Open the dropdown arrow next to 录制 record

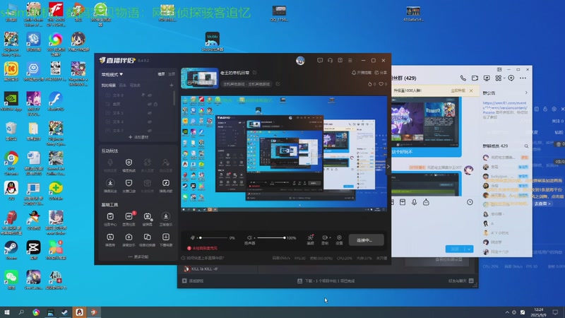pyautogui.click(x=330, y=237)
